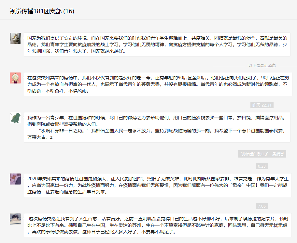This screenshot has height=243, width=297.
Task: Select the message starting 2020年突如其来的疫情
Action: [158, 185]
